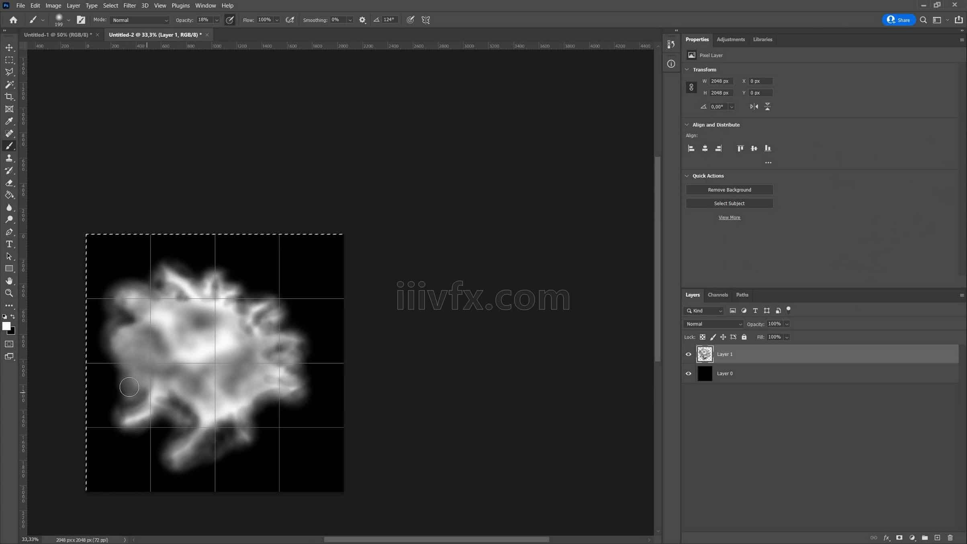
Task: Select the Healing Brush tool
Action: click(x=9, y=134)
